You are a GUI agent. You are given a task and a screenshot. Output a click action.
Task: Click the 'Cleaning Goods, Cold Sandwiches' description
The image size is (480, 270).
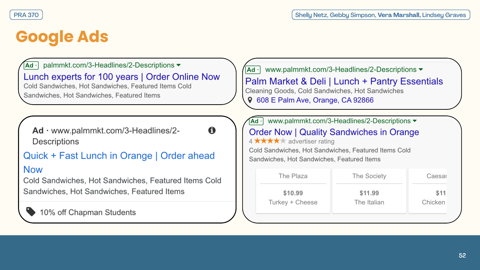click(x=324, y=91)
